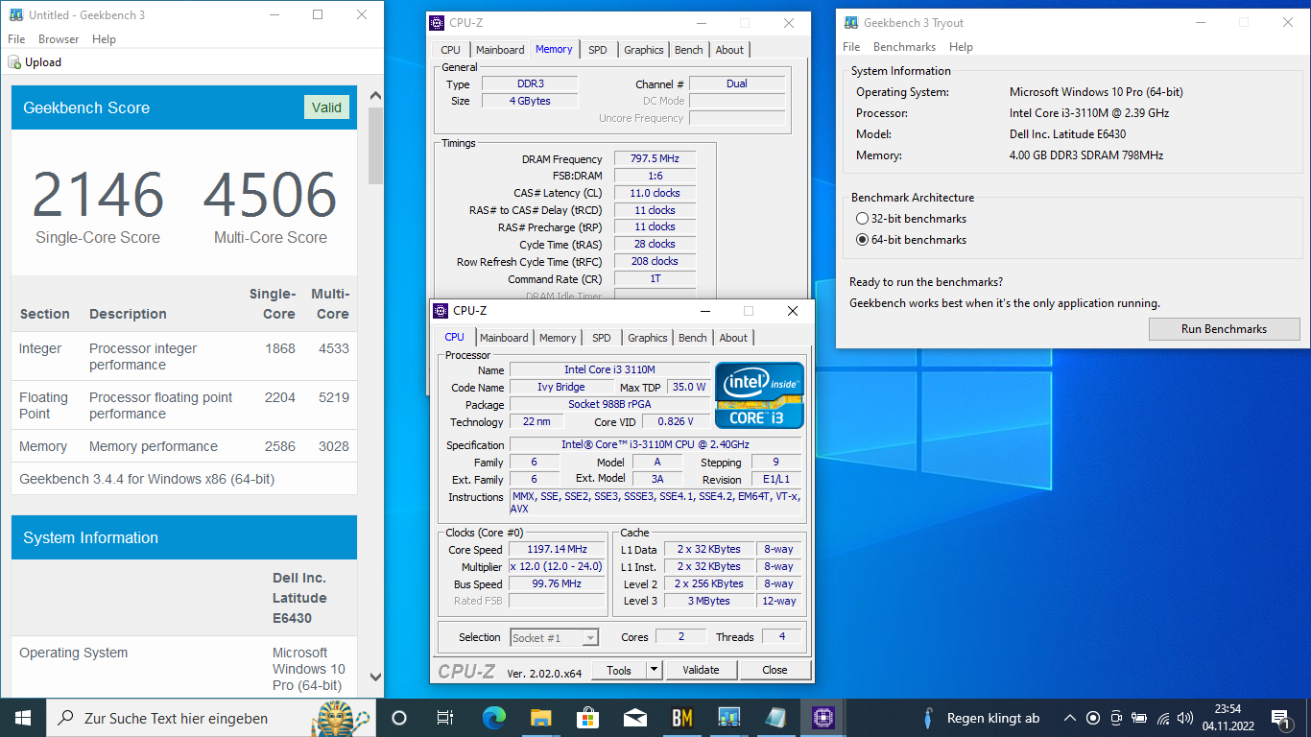
Task: Click the Single-Core Score value 2146
Action: point(98,195)
